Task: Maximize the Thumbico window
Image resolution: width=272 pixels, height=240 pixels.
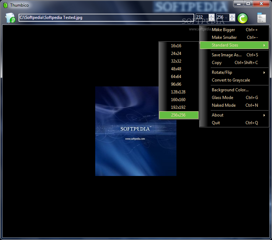Action: coord(248,3)
